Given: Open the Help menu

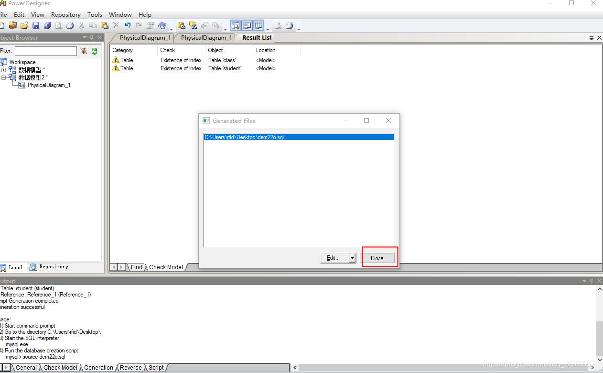Looking at the screenshot, I should [x=145, y=14].
